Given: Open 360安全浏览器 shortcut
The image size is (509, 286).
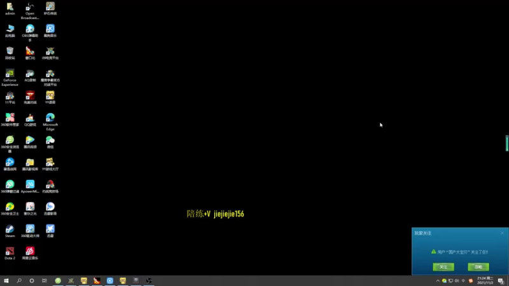Looking at the screenshot, I should coord(10,144).
